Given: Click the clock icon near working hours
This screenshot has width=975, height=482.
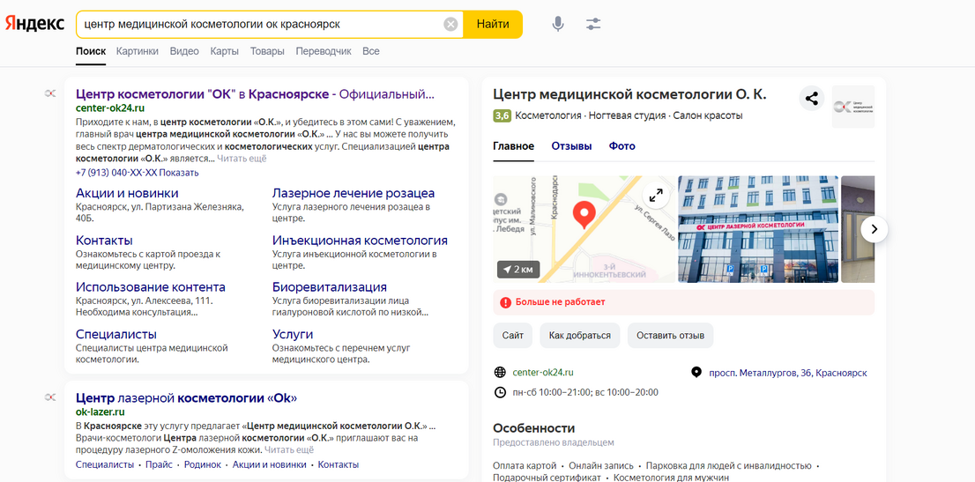Looking at the screenshot, I should 499,392.
